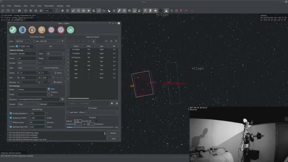Toggle the Cooler checkbox
Image resolution: width=288 pixels, height=162 pixels.
(17, 46)
